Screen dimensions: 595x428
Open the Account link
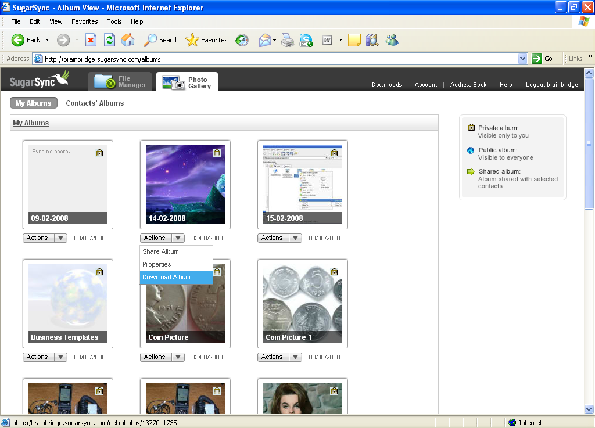click(426, 85)
